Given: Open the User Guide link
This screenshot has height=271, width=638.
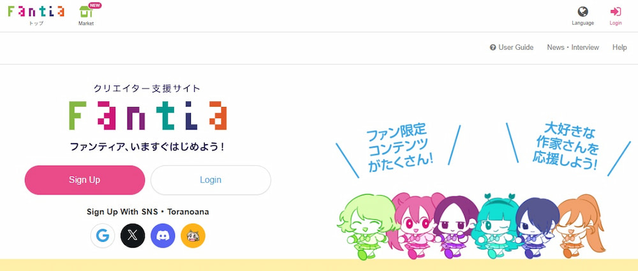Looking at the screenshot, I should click(516, 48).
